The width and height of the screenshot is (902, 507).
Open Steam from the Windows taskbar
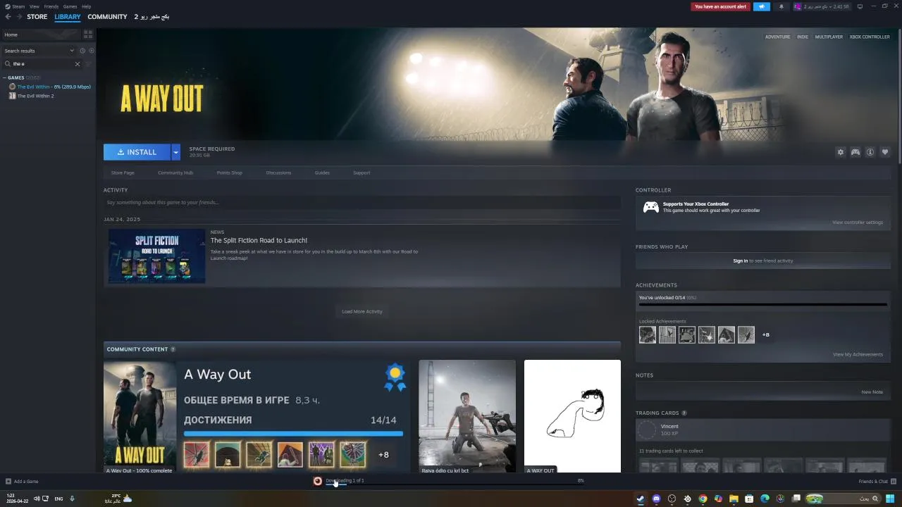pyautogui.click(x=641, y=499)
